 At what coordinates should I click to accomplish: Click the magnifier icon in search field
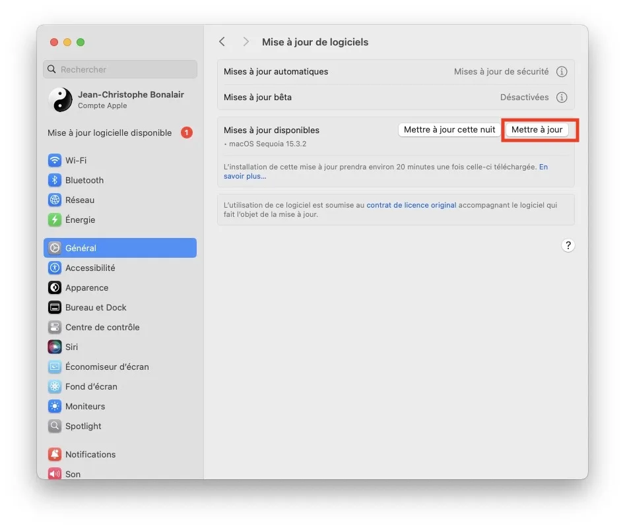click(52, 69)
